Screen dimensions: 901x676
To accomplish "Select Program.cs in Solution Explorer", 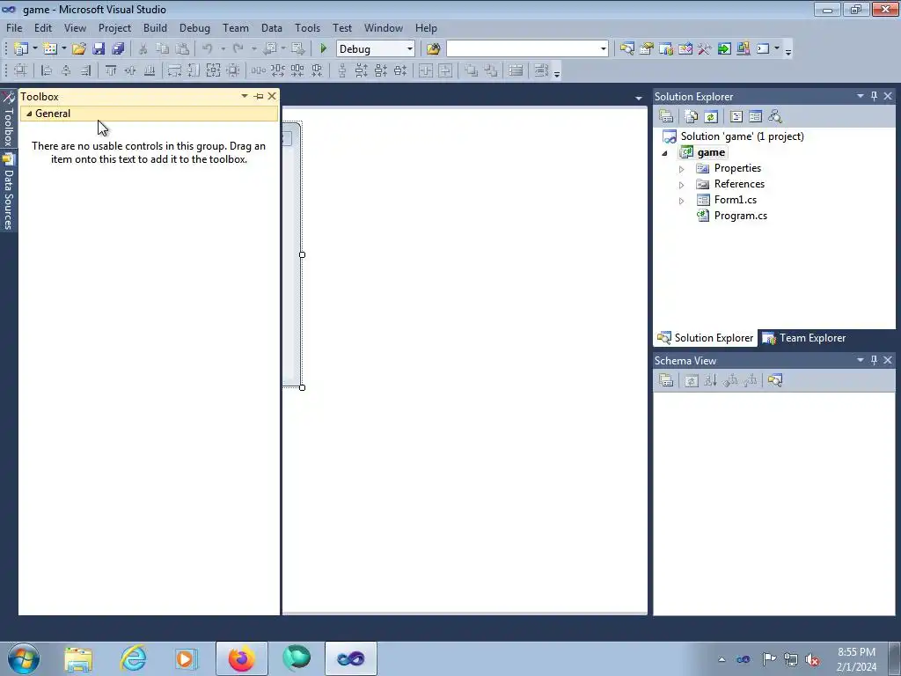I will click(740, 216).
